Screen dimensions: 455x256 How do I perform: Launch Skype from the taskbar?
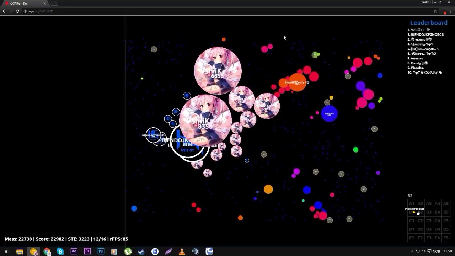click(60, 251)
